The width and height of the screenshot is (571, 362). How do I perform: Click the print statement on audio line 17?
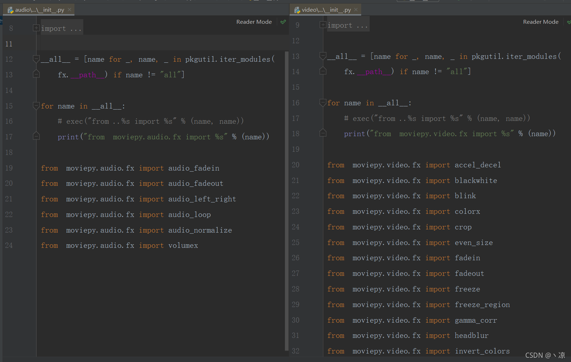[x=163, y=137]
